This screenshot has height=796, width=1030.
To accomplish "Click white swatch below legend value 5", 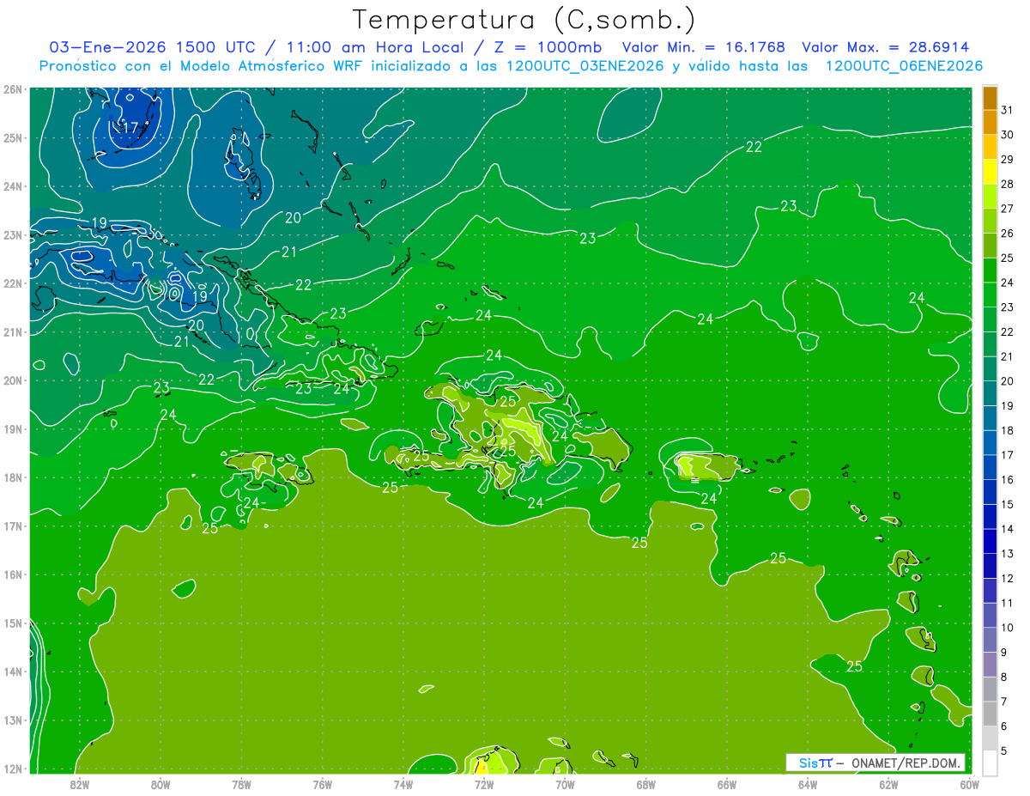I will pyautogui.click(x=990, y=763).
